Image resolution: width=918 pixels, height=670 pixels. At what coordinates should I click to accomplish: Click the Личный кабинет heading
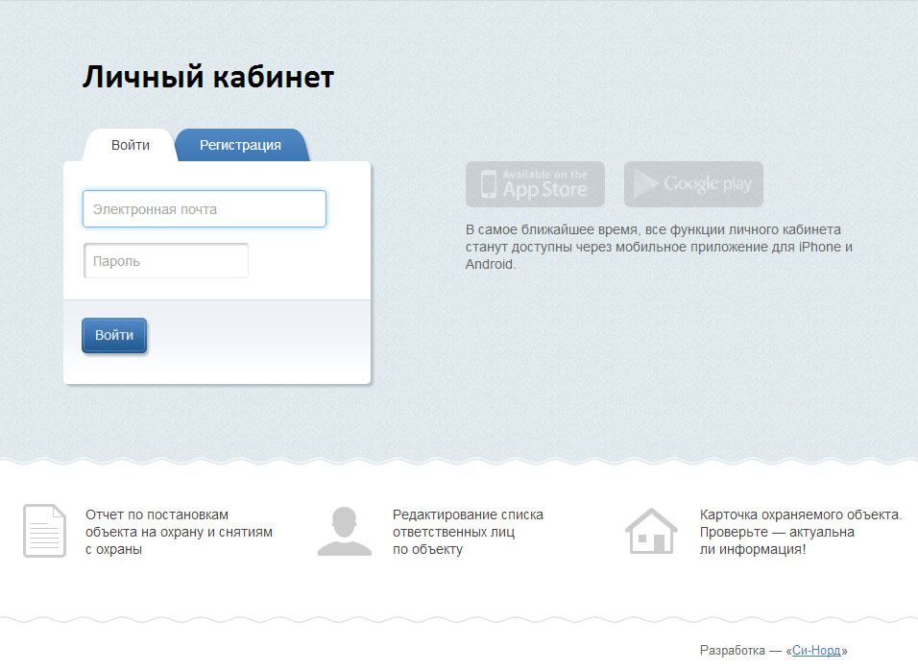pyautogui.click(x=208, y=78)
